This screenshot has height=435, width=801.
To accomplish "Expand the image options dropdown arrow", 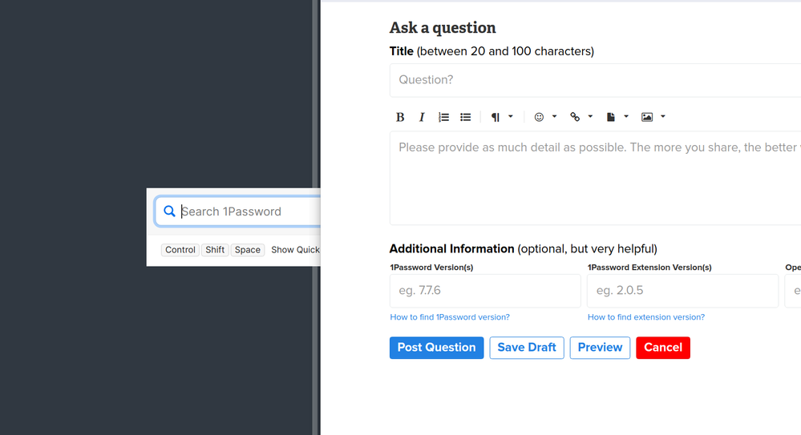I will point(663,117).
